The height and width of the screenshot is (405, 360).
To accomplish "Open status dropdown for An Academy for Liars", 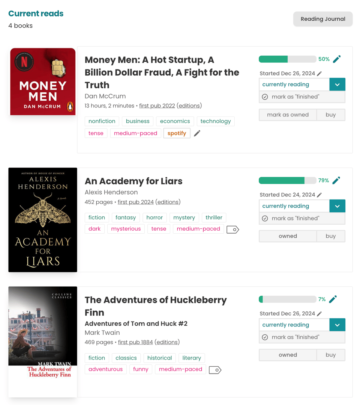I will [x=337, y=206].
